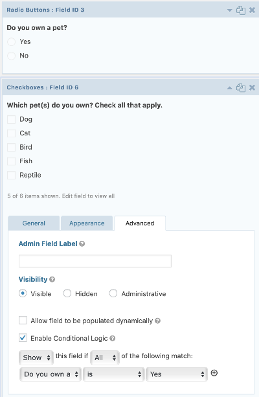Open Admin Field Label help tooltip

click(82, 244)
